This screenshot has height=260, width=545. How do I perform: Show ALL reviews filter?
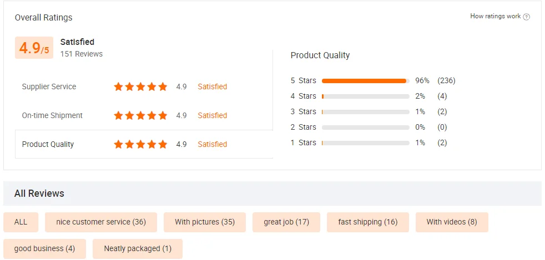tap(21, 222)
